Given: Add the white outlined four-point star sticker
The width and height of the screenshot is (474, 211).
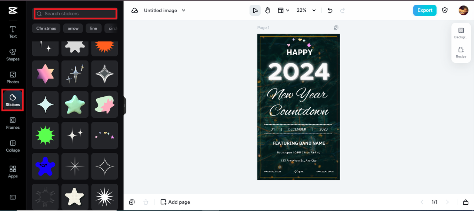Looking at the screenshot, I should click(104, 166).
